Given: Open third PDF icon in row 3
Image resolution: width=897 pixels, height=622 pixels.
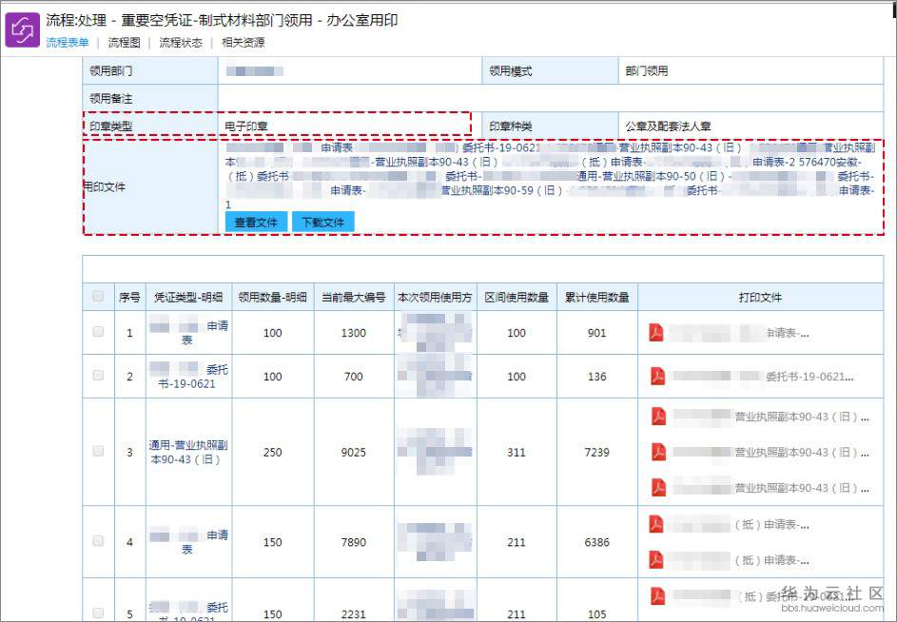Looking at the screenshot, I should point(659,488).
